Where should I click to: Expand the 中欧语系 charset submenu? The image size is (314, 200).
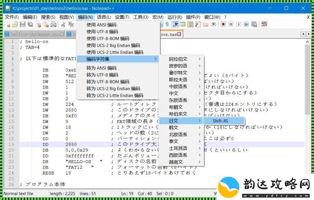182,87
